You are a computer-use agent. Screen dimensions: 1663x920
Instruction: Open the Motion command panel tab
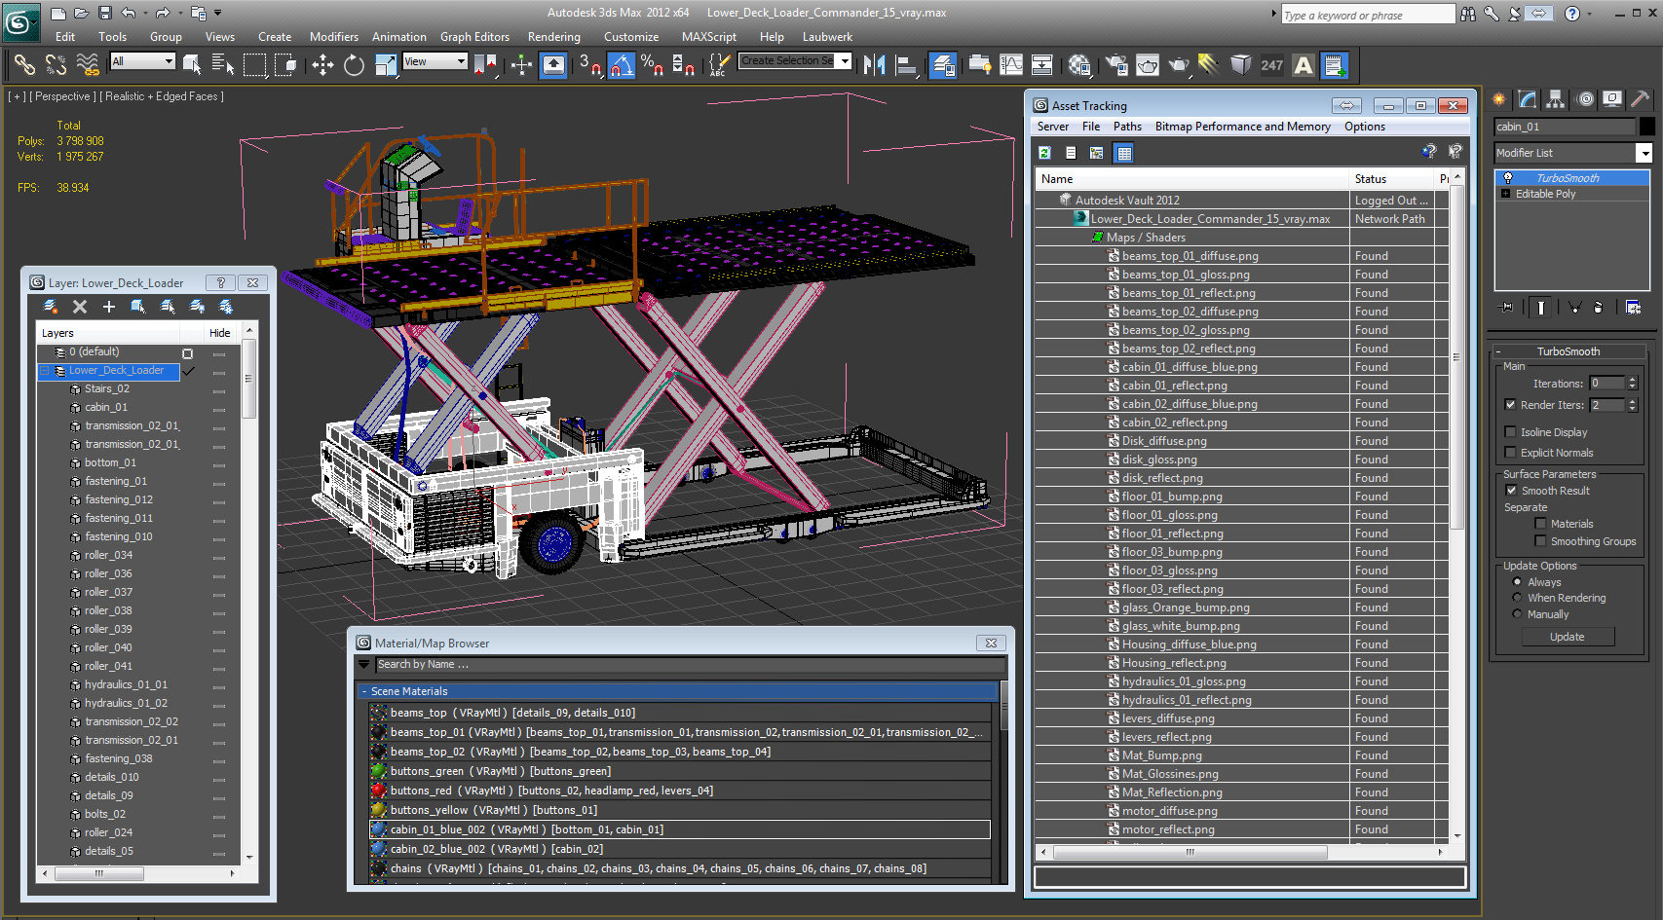(1585, 98)
